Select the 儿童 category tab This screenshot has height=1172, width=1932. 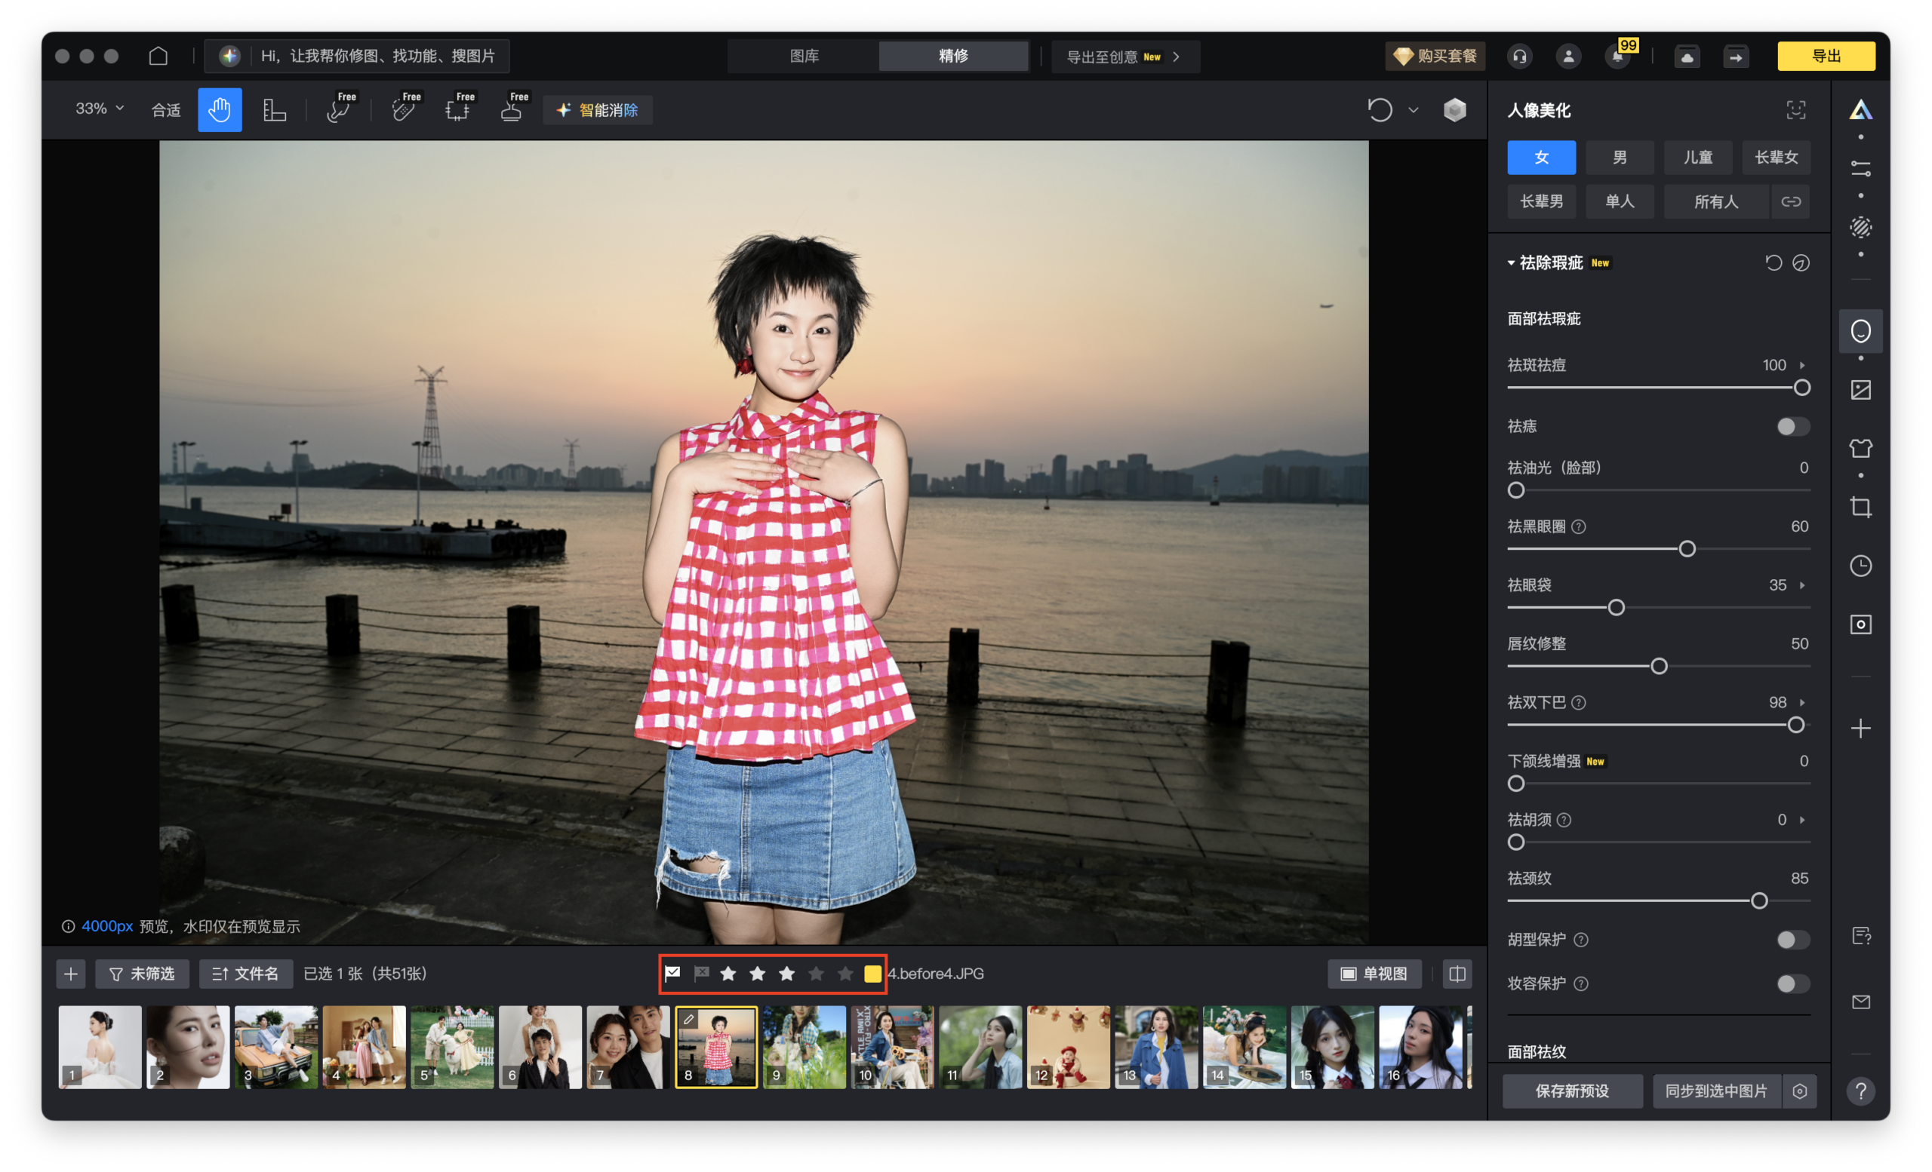click(1697, 158)
